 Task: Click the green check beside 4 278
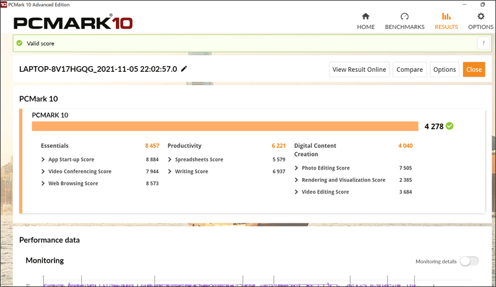click(449, 126)
